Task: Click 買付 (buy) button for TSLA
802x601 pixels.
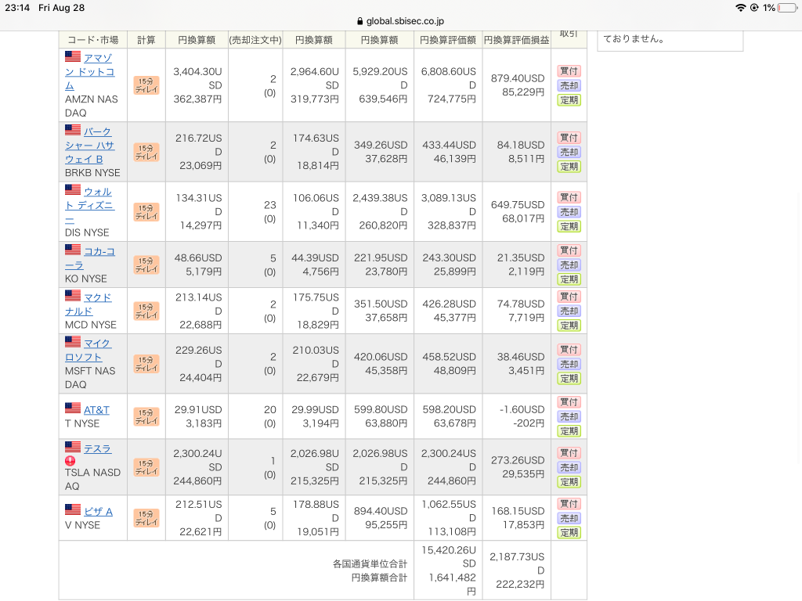Action: [569, 453]
